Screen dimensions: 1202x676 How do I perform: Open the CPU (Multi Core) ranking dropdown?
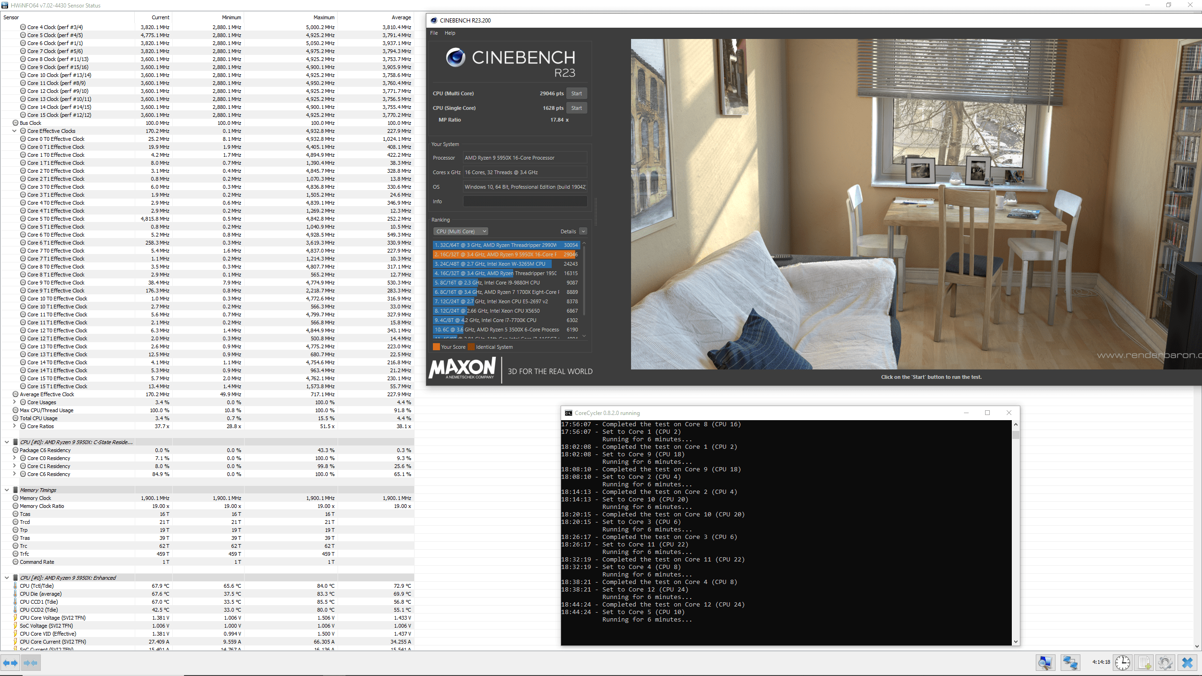[x=461, y=231]
